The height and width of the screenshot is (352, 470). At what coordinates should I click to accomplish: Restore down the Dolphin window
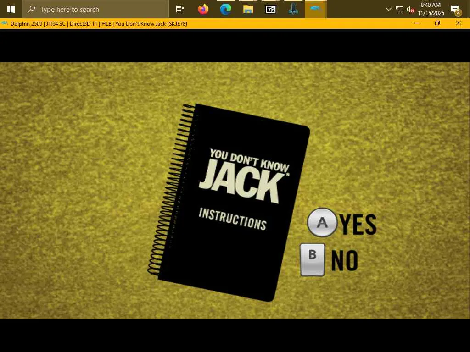click(437, 23)
